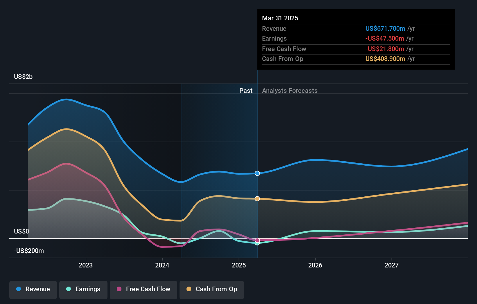Toggle the Earnings series visibility
477x304 pixels.
(x=83, y=289)
